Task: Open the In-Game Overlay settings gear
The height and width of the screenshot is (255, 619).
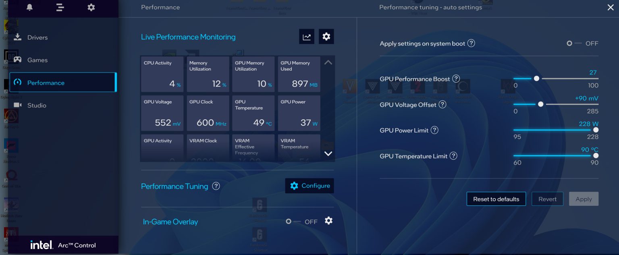Action: (328, 221)
